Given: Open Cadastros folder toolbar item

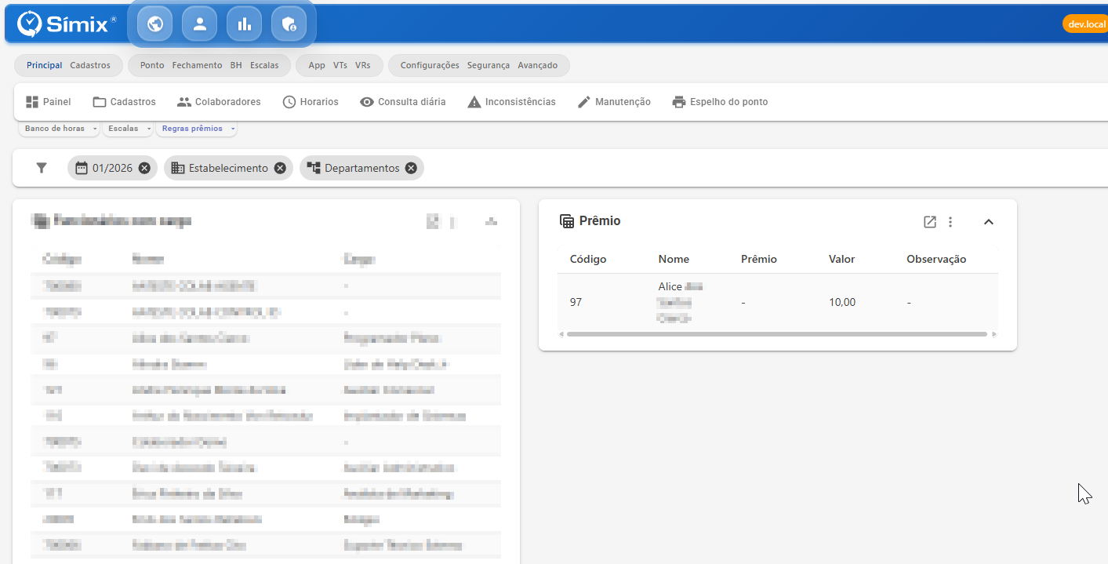Looking at the screenshot, I should point(124,102).
